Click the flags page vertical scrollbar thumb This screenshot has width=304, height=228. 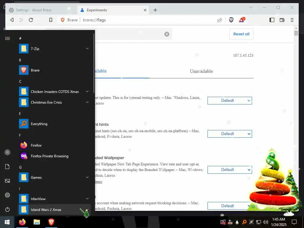click(296, 33)
